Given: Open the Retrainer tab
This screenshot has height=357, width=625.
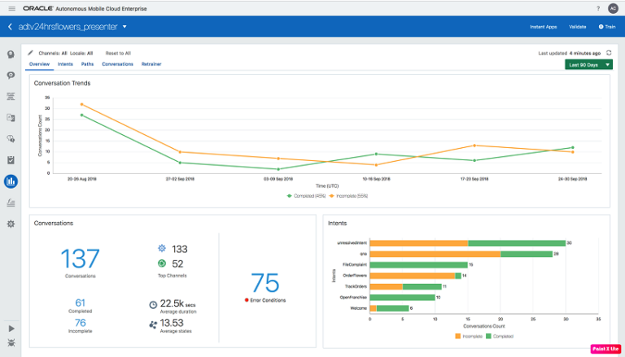Looking at the screenshot, I should [151, 63].
